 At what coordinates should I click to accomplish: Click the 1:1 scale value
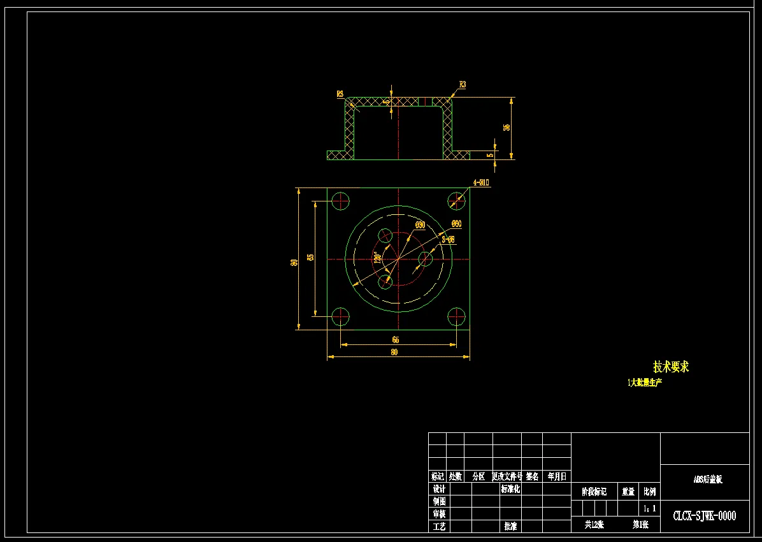point(650,509)
